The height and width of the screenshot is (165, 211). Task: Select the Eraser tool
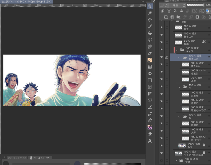150,134
